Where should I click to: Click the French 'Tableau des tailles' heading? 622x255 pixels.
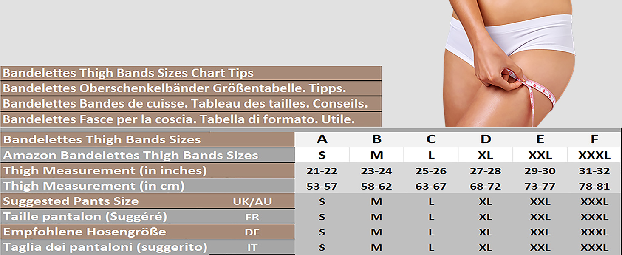click(x=185, y=104)
